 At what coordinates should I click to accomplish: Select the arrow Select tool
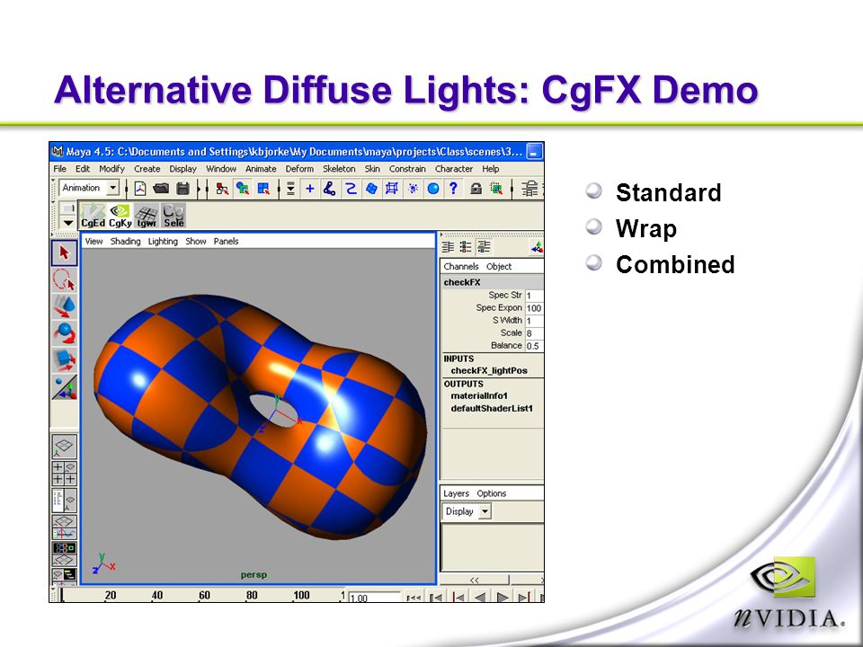tap(65, 253)
